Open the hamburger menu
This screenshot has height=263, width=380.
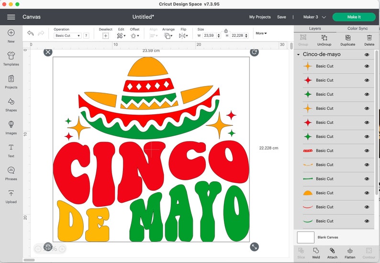pos(11,17)
